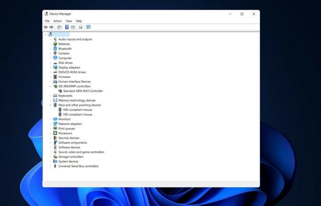Minimize the Device Manager window
The width and height of the screenshot is (321, 206).
[x=230, y=14]
